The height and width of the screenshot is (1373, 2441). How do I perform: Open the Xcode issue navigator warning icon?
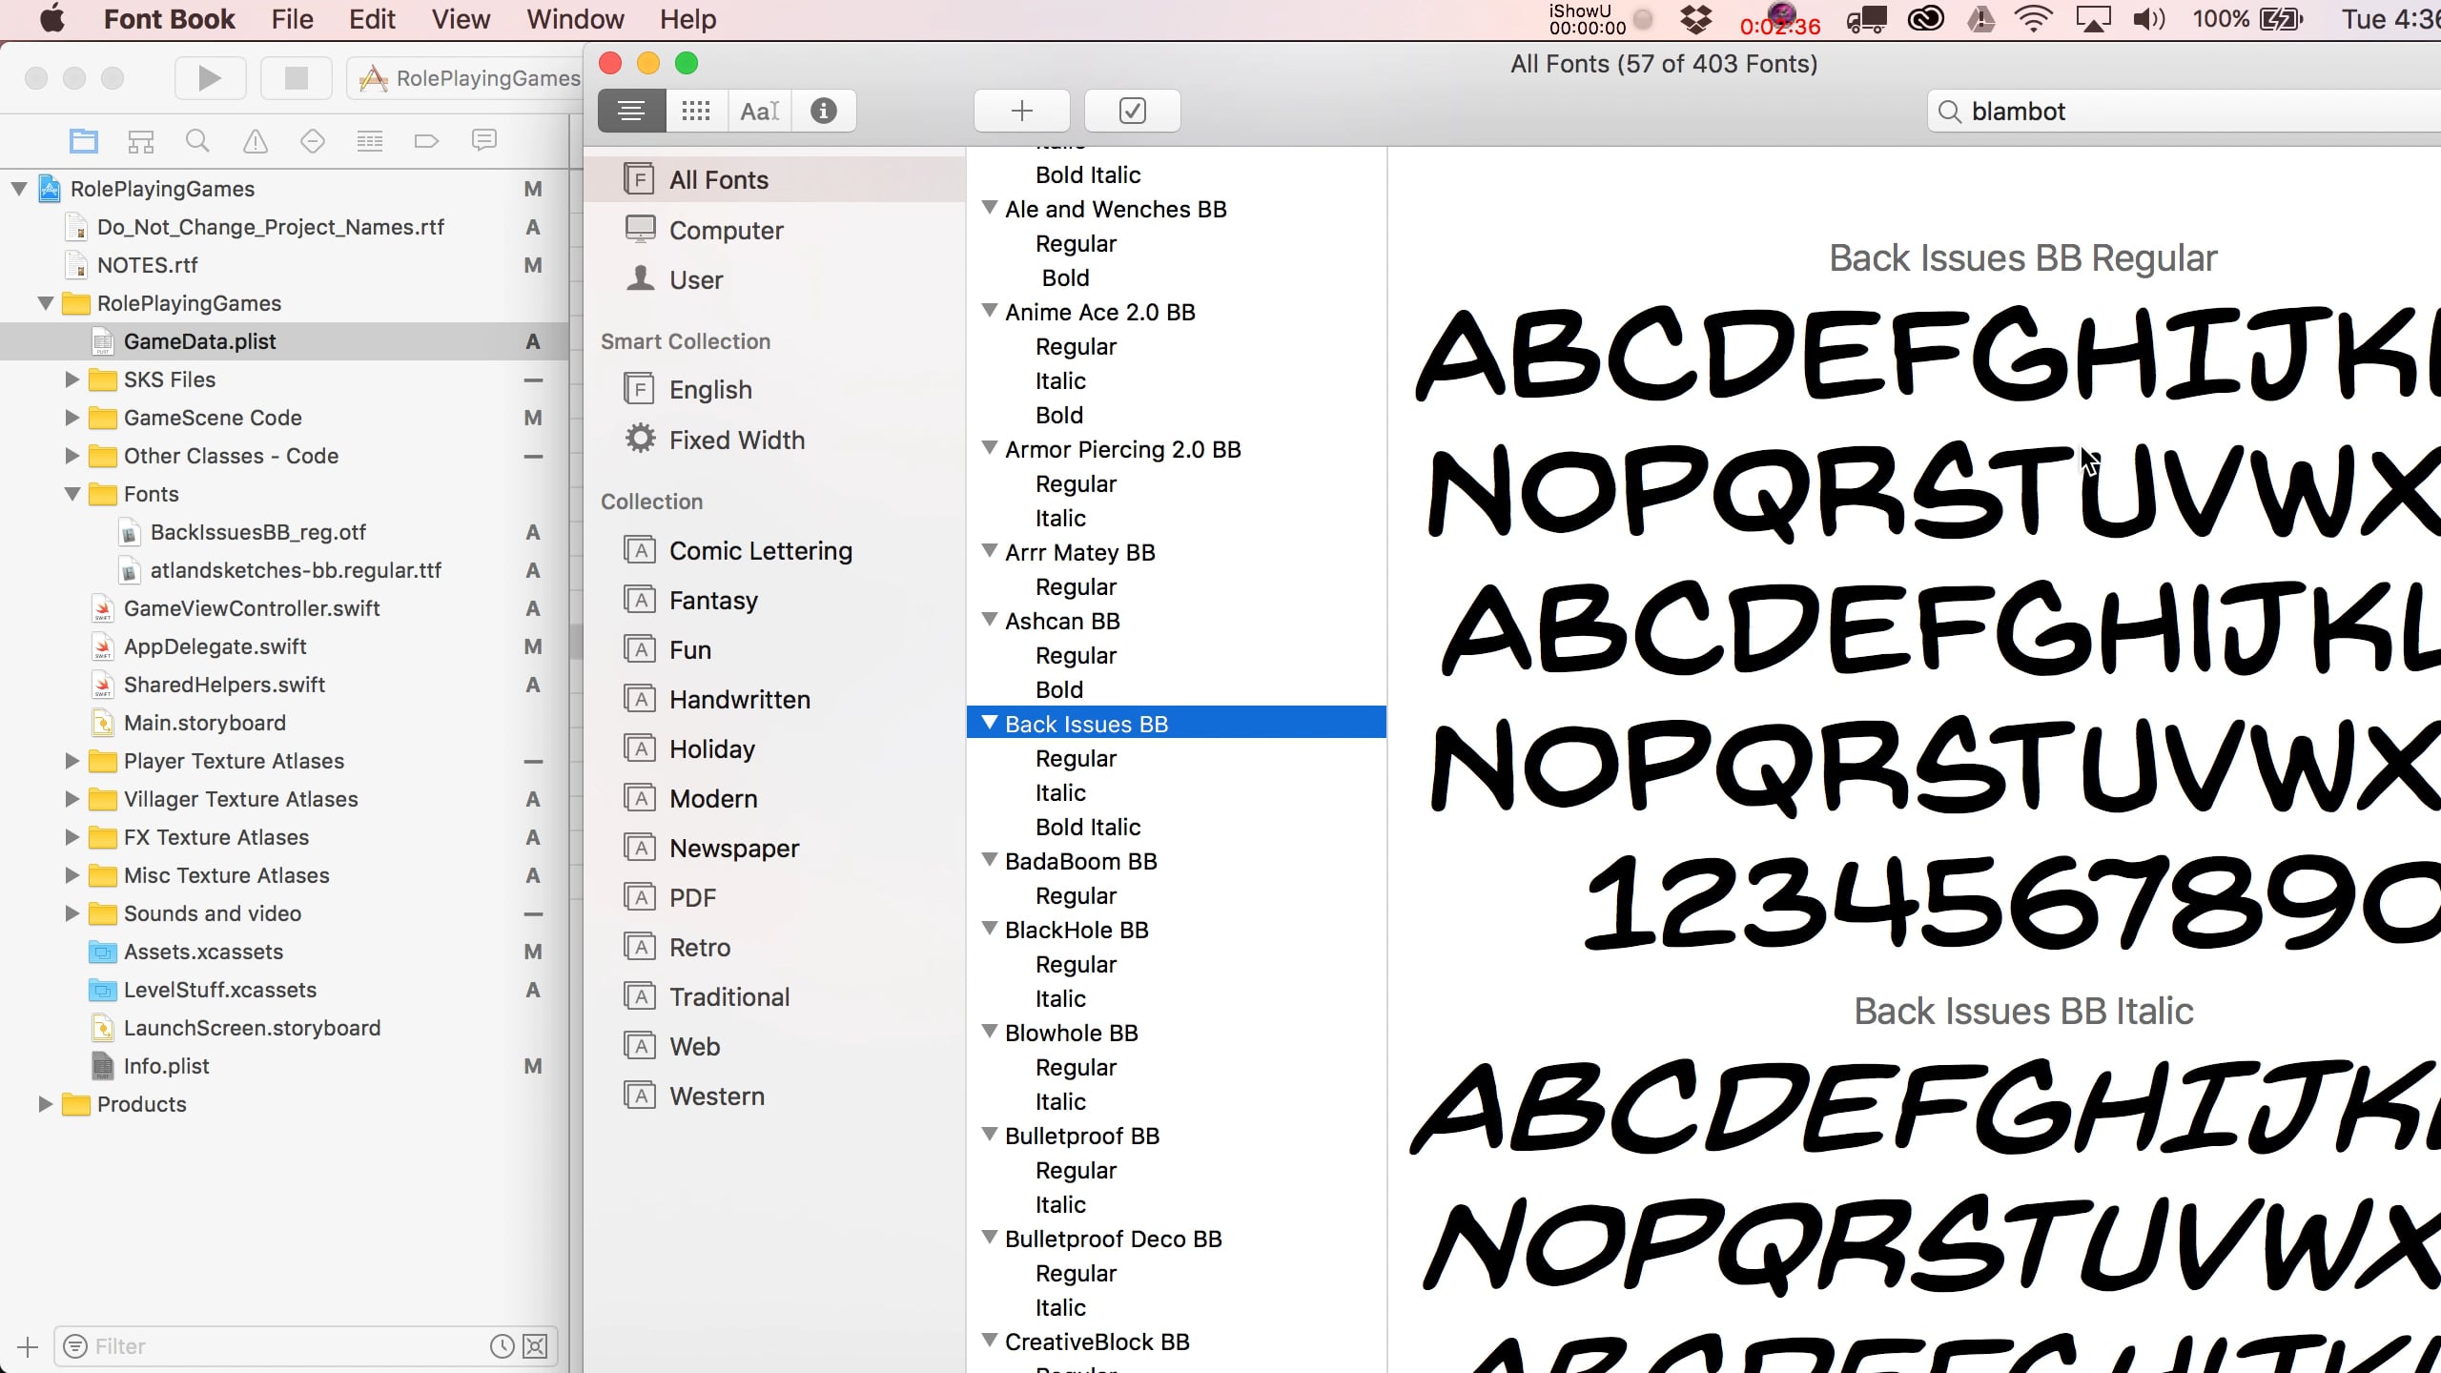[x=256, y=141]
